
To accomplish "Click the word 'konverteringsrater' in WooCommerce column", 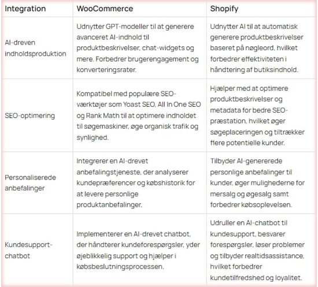I will (106, 70).
